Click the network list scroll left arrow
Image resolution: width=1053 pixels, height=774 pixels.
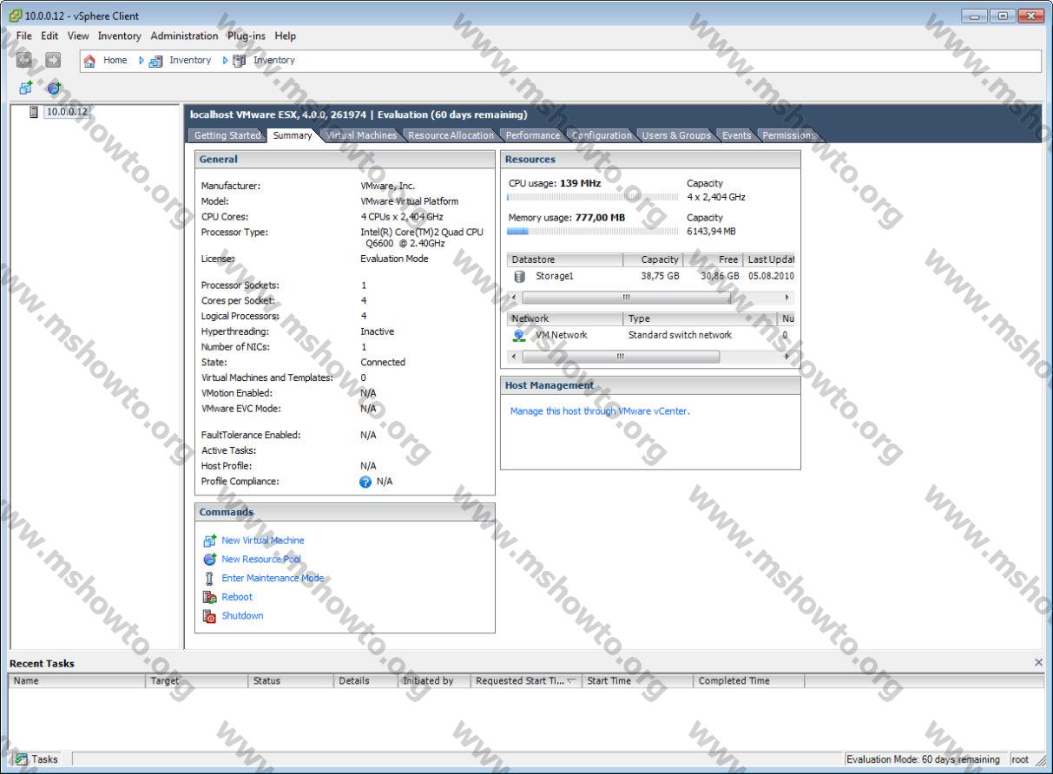(513, 357)
